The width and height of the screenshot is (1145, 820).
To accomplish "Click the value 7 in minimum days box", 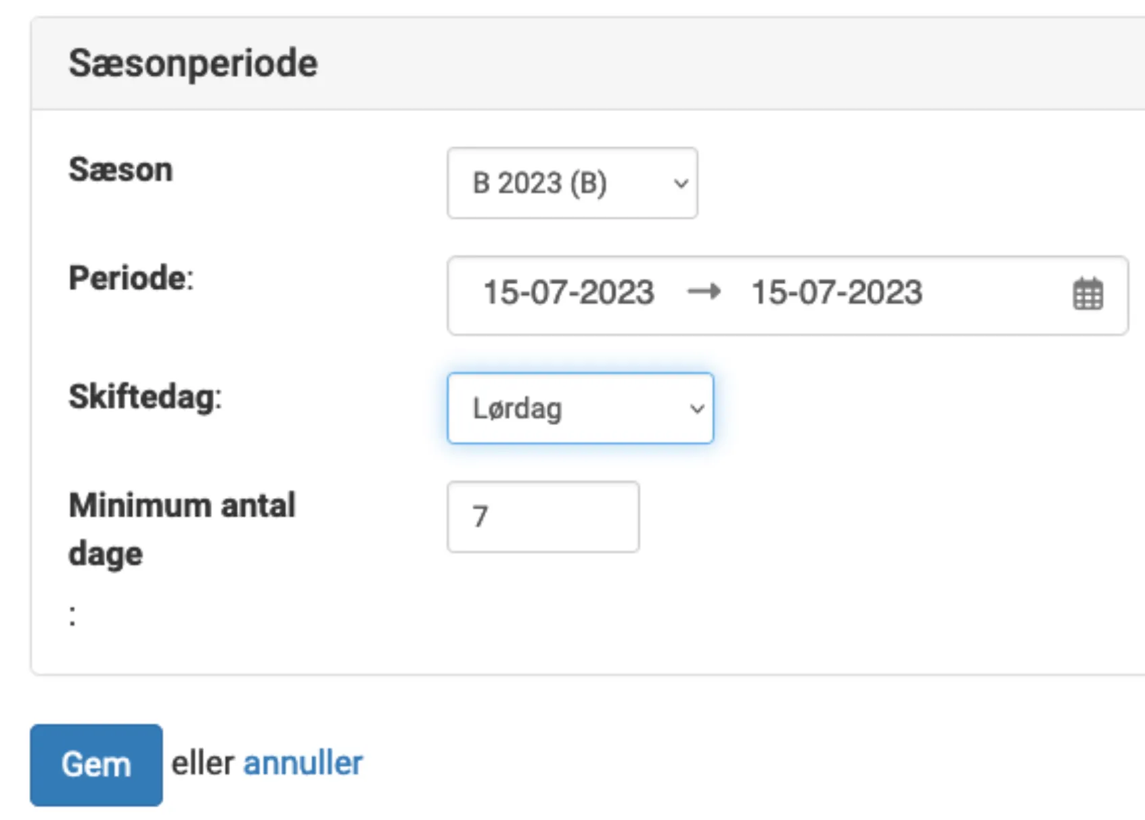I will click(481, 516).
